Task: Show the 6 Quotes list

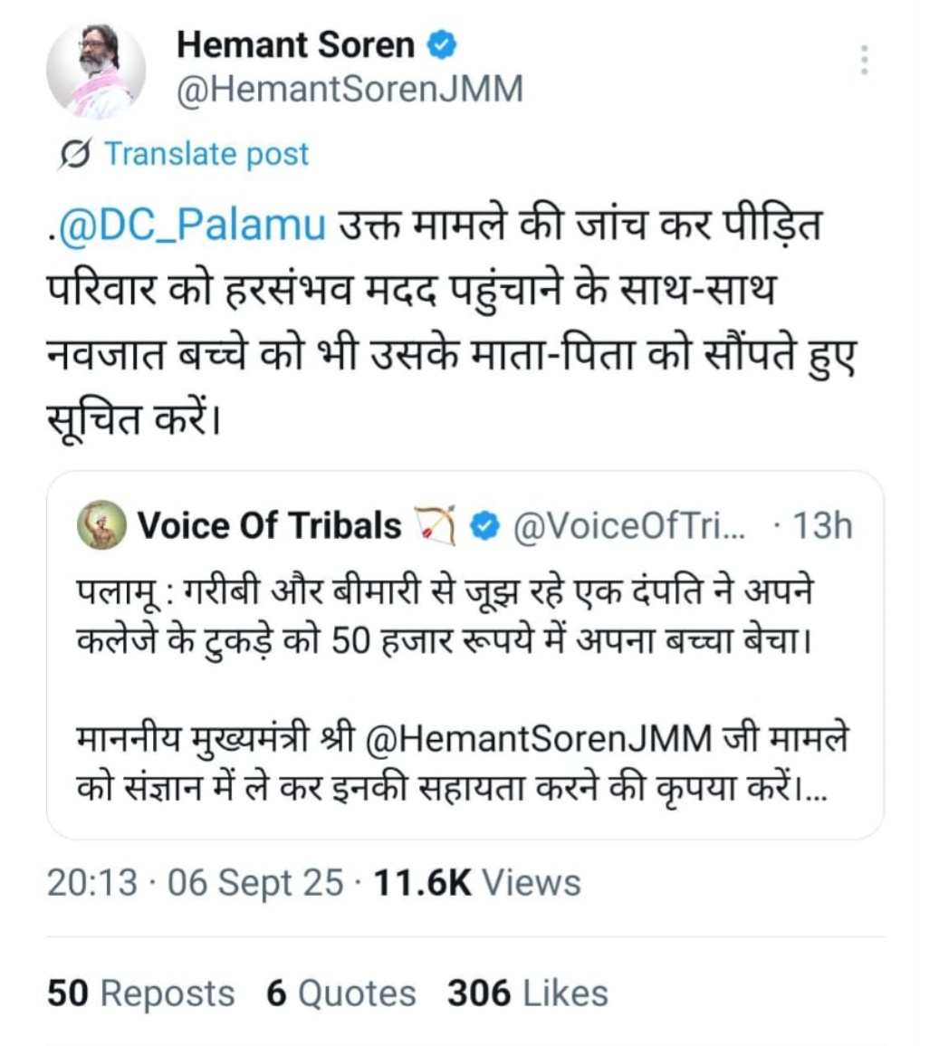Action: coord(340,993)
